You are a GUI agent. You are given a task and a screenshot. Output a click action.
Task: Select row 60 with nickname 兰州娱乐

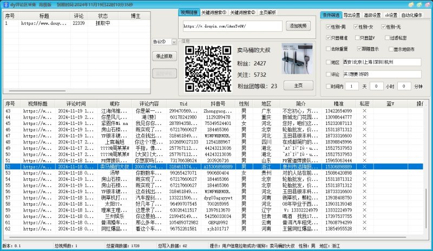pos(213,216)
